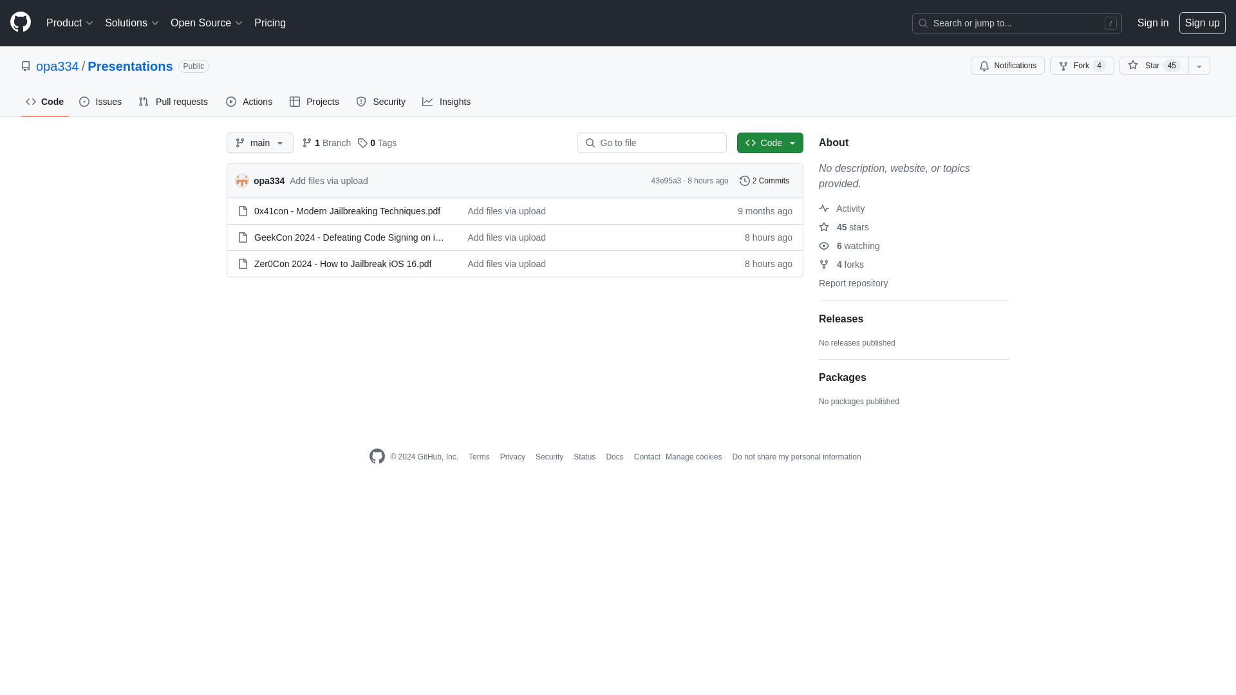This screenshot has height=695, width=1236.
Task: Click the fork count 4 badge
Action: [x=1100, y=66]
